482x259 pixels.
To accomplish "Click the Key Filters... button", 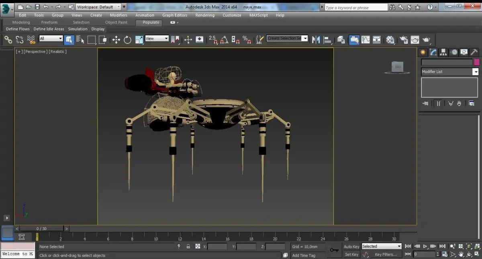I will [x=386, y=255].
